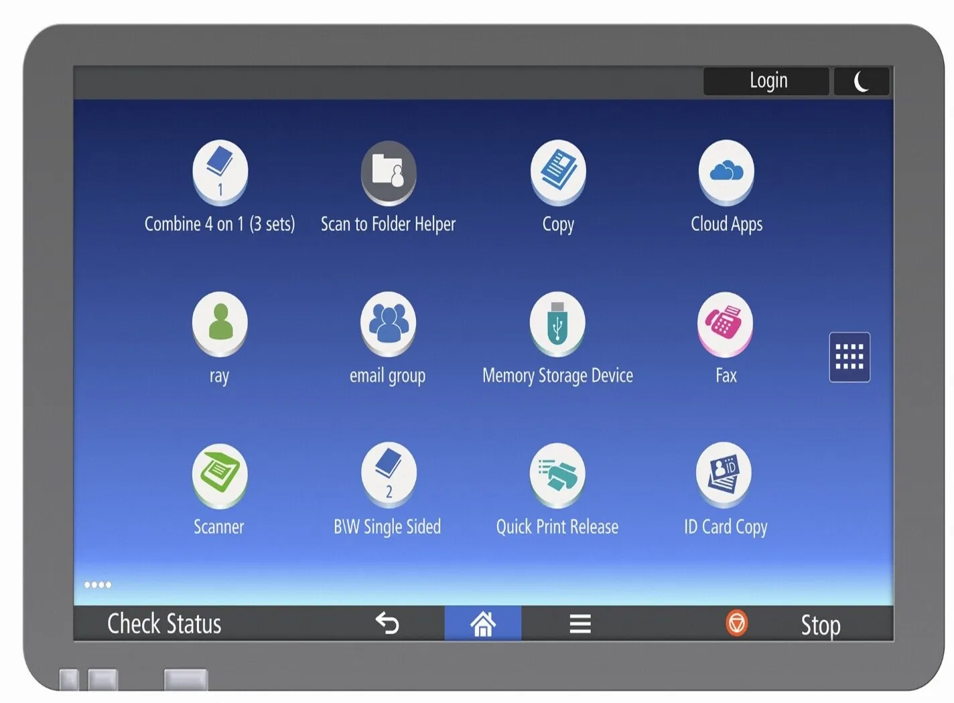Launch the Fax function
Viewport: 954px width, 703px height.
[x=725, y=323]
